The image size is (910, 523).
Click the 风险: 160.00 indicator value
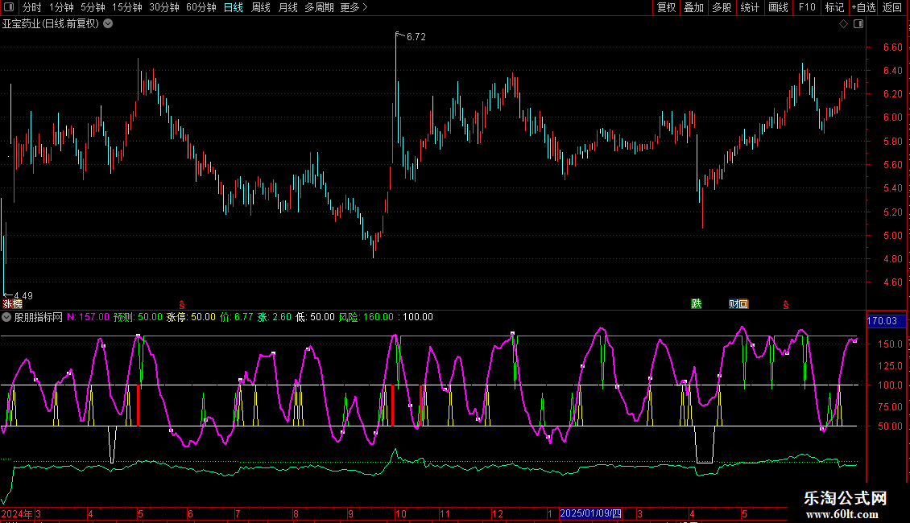point(366,317)
